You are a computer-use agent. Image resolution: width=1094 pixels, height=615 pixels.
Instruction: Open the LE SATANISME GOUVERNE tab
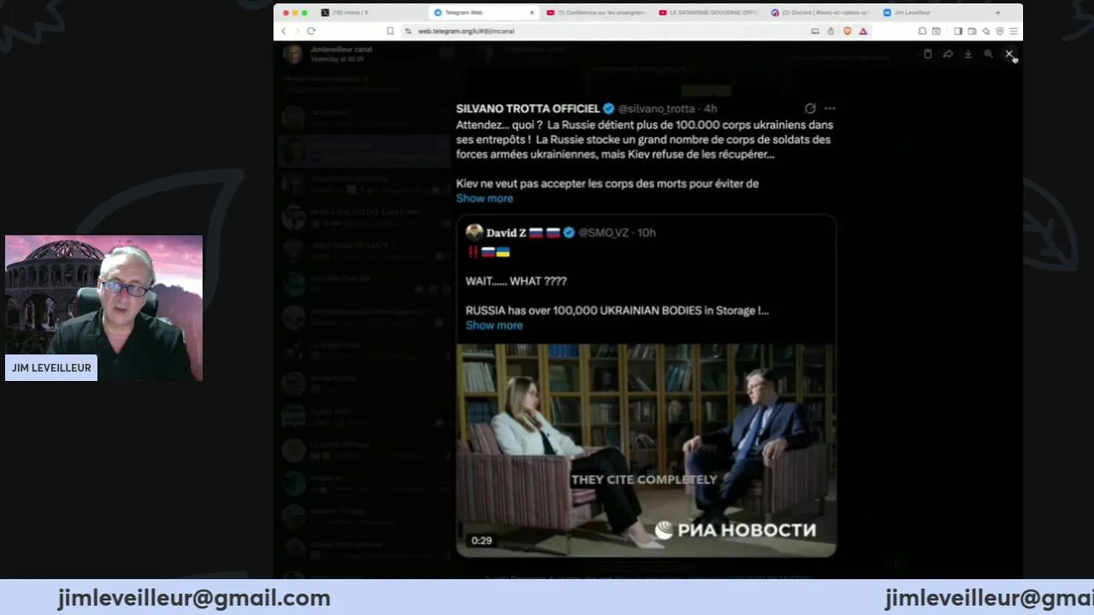(709, 13)
